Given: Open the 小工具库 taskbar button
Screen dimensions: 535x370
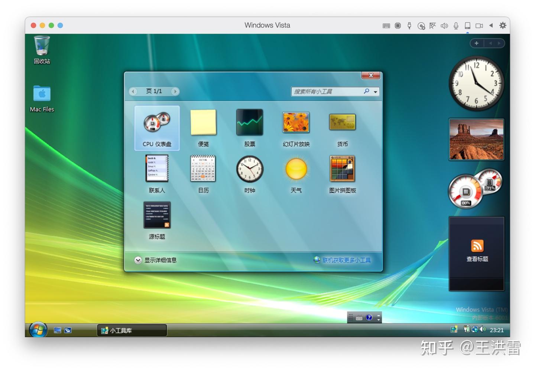Looking at the screenshot, I should pos(132,330).
